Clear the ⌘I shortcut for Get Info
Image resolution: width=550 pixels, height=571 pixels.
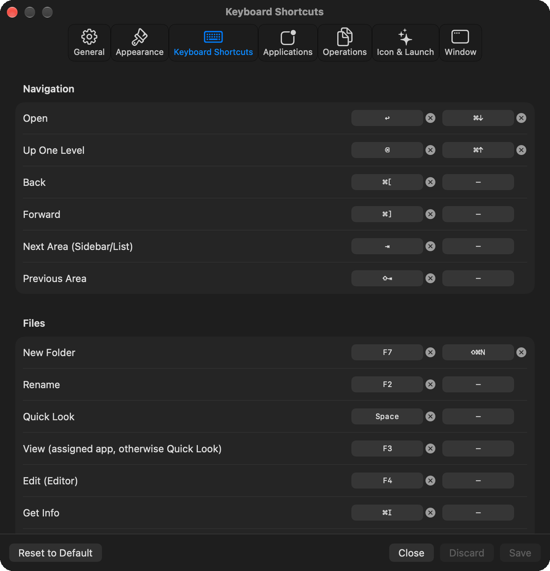pyautogui.click(x=430, y=513)
